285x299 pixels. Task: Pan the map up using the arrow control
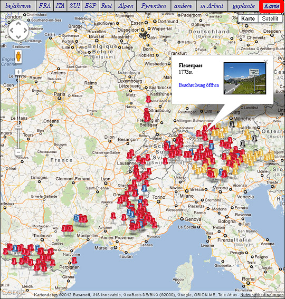pos(18,24)
